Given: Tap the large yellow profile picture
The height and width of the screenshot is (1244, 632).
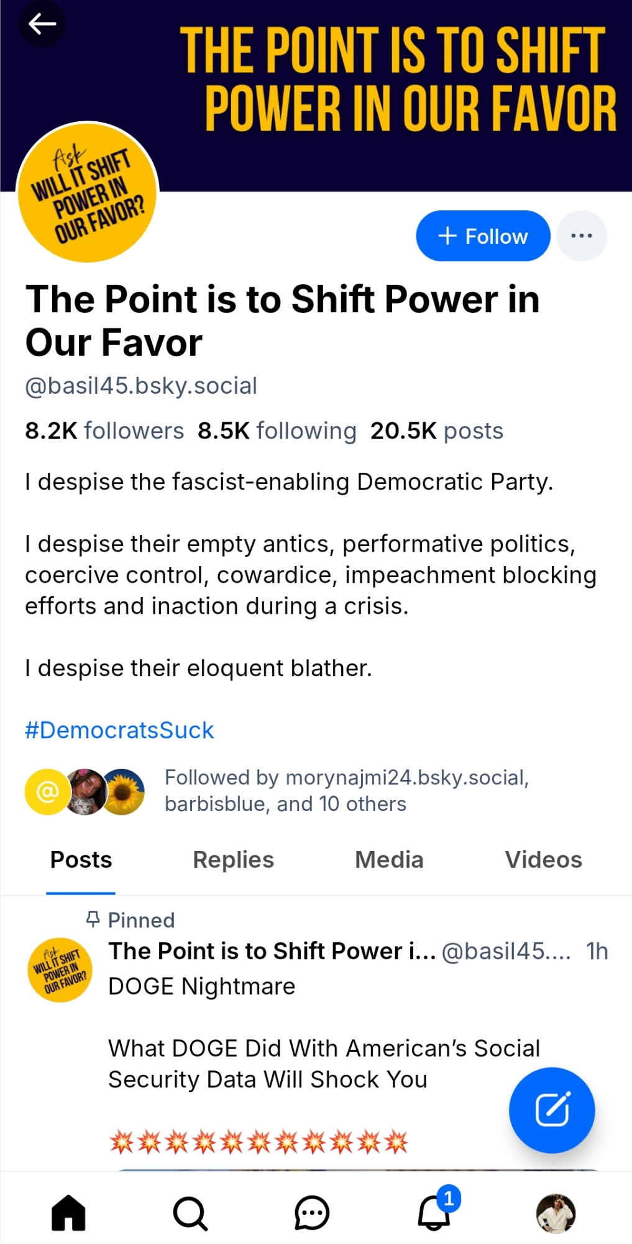Looking at the screenshot, I should click(87, 192).
